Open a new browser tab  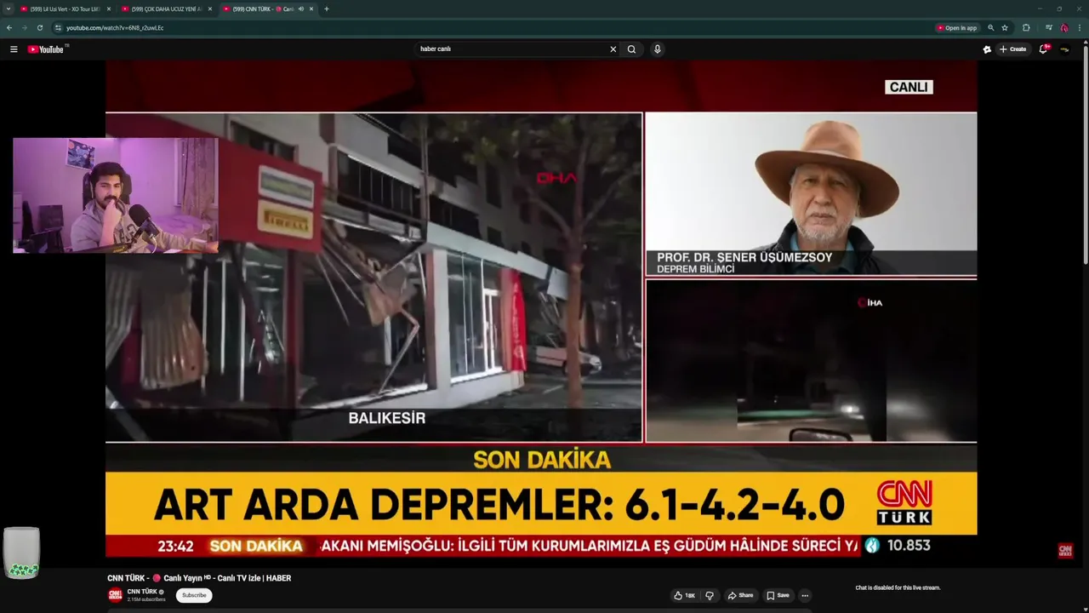pos(327,9)
